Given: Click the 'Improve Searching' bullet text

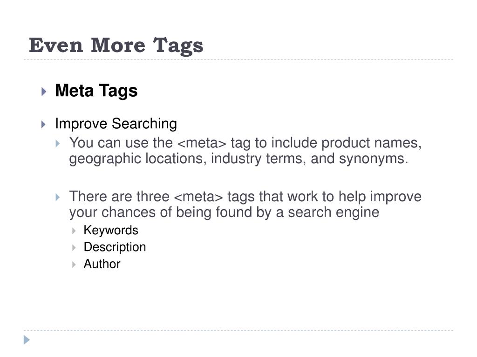Looking at the screenshot, I should point(116,124).
